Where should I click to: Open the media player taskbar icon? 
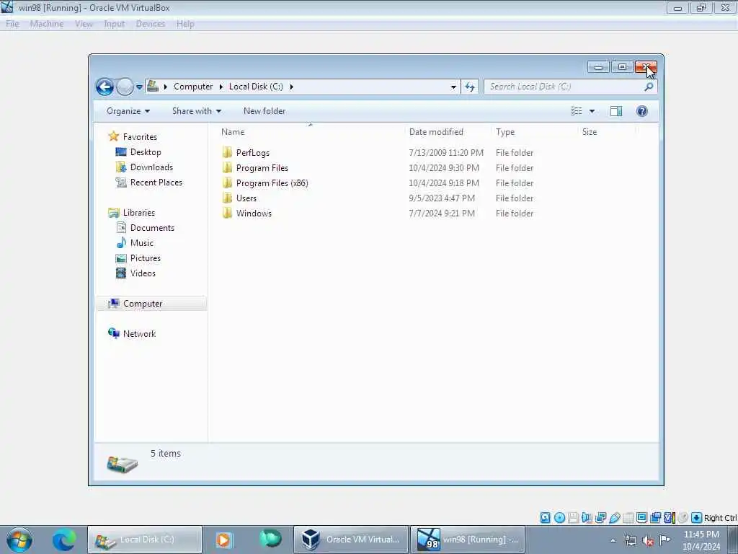224,540
